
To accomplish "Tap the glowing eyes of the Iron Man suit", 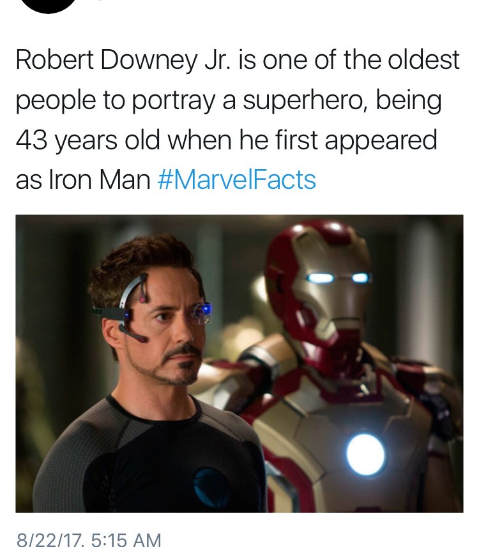I will [x=337, y=278].
